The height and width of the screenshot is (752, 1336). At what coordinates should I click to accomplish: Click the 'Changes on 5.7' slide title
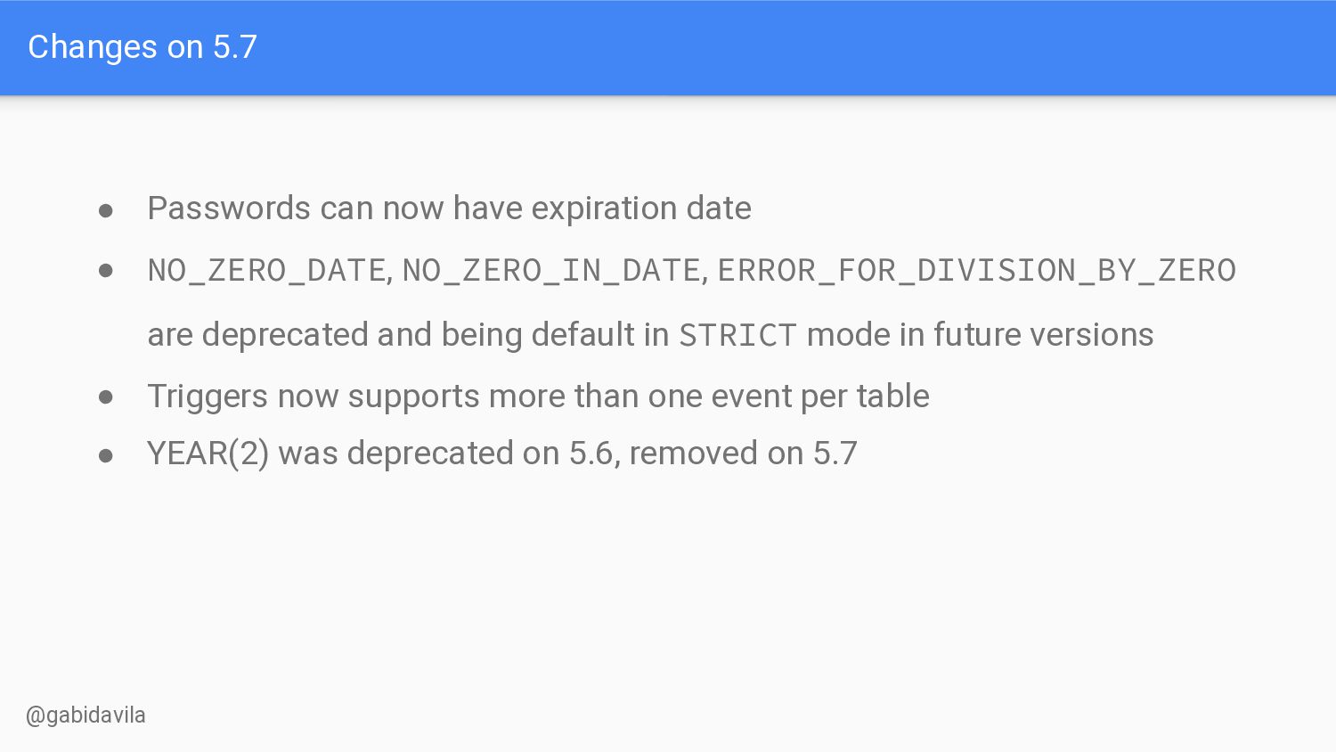[143, 47]
